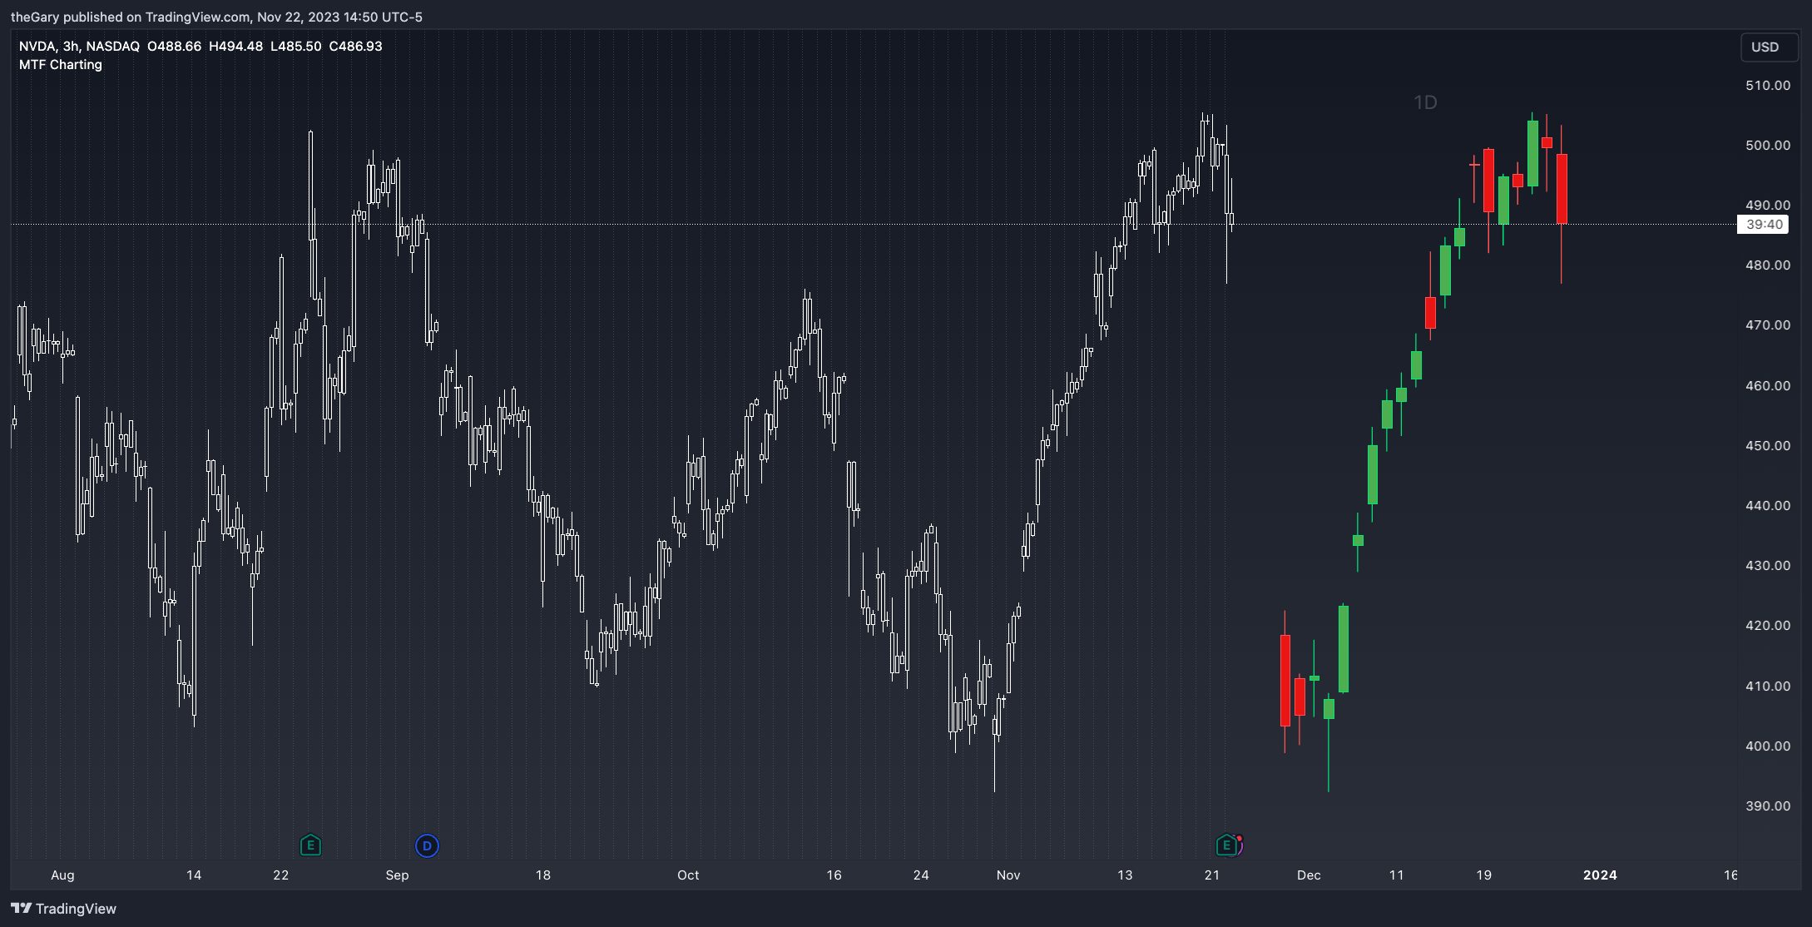Click the earnings E marker near Nov 21

[x=1226, y=845]
